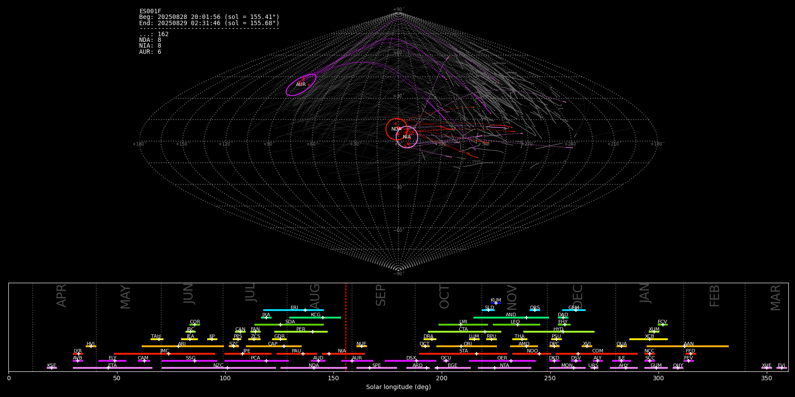The image size is (795, 397).
Task: Click the 'NIA: 8' count in the header
Action: 150,46
